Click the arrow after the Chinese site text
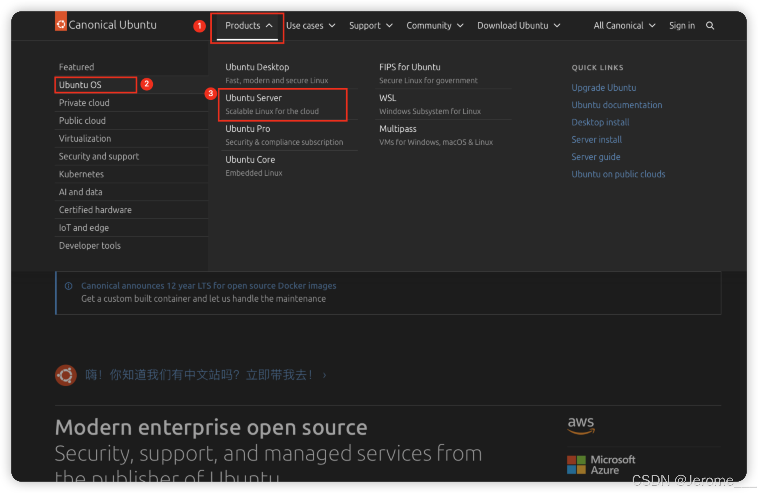Viewport: 758px width, 493px height. [324, 375]
